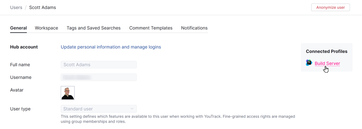Screen dimensions: 362x129
Task: Go back to Users in the breadcrumb
Action: pyautogui.click(x=16, y=7)
